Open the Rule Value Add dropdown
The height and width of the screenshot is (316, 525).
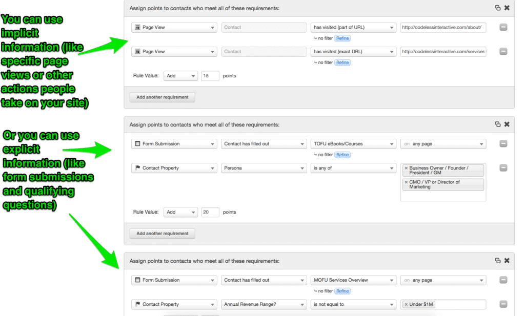[x=180, y=75]
